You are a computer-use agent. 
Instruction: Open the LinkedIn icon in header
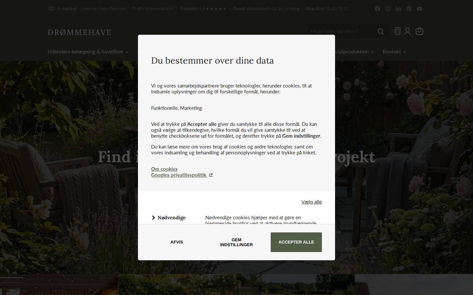398,9
